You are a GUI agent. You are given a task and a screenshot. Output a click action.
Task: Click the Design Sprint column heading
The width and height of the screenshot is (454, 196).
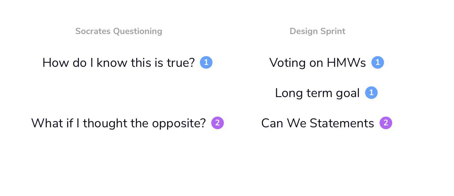pyautogui.click(x=317, y=31)
